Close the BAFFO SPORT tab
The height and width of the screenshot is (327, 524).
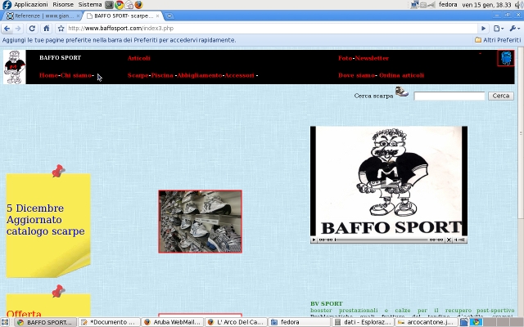click(x=157, y=16)
